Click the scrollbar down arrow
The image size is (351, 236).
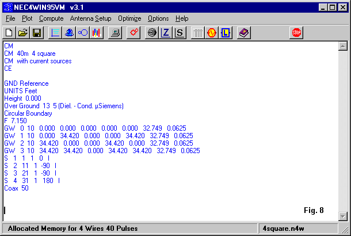pos(342,216)
